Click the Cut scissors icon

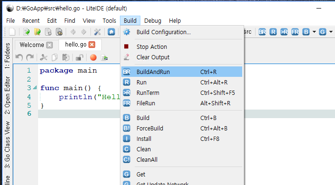click(44, 57)
